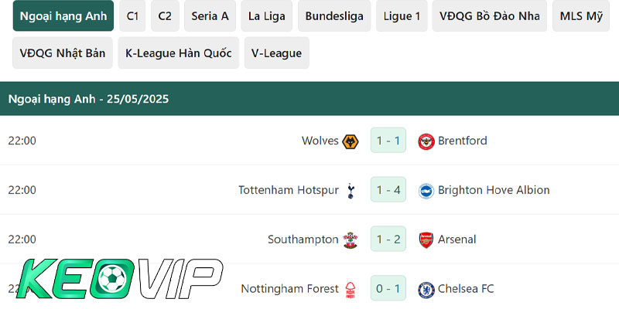Open the Wolves vs Brentford 1 - 1 score
The height and width of the screenshot is (309, 619).
tap(388, 141)
